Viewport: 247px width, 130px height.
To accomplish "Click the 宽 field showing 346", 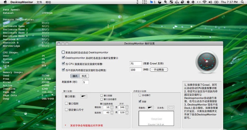I will 122,107.
